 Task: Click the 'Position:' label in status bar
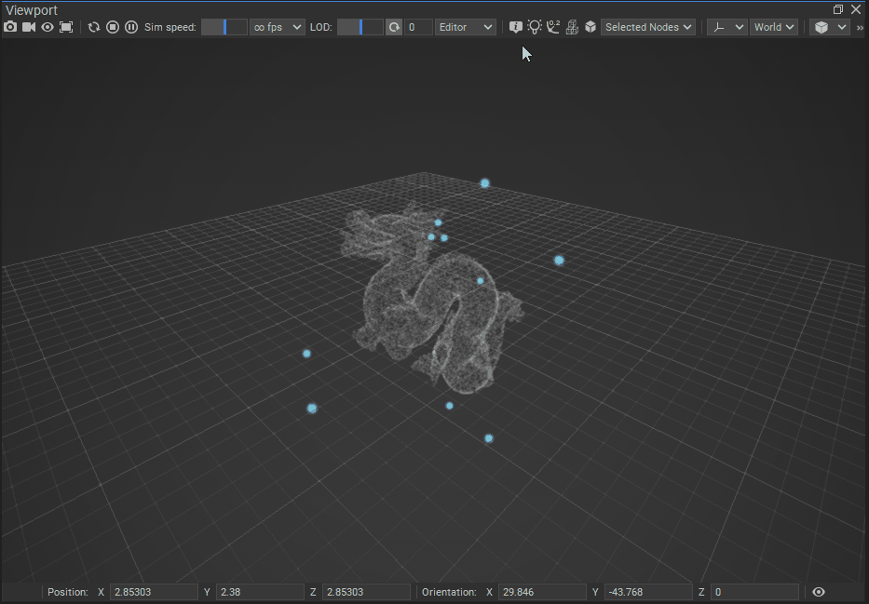pyautogui.click(x=68, y=592)
